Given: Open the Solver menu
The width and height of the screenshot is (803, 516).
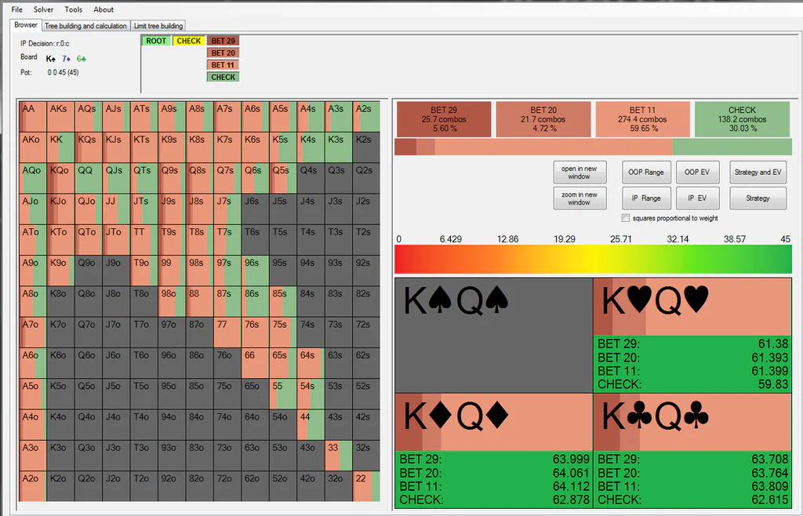Looking at the screenshot, I should [44, 9].
